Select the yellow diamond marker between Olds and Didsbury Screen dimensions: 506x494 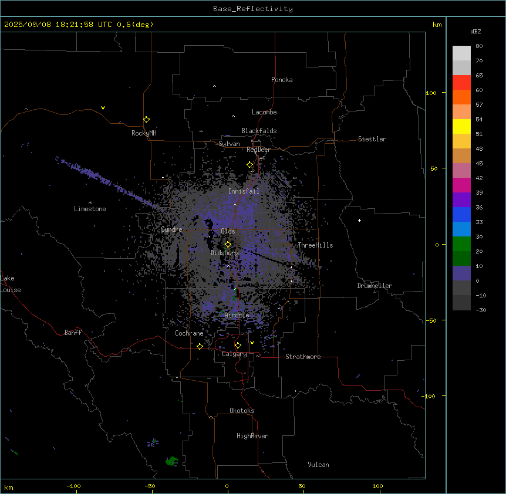228,245
